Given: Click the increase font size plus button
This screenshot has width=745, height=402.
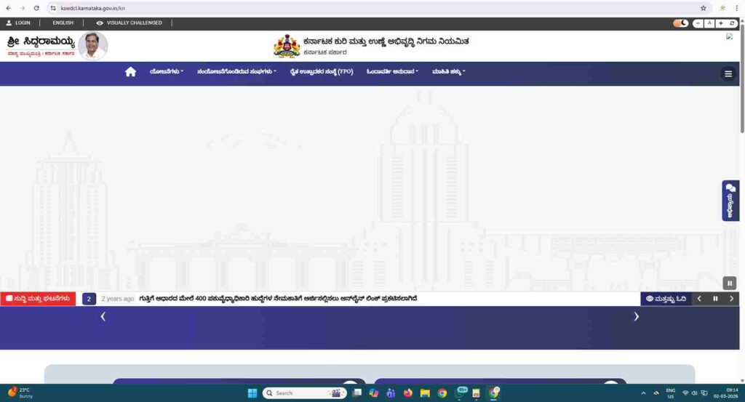Looking at the screenshot, I should (720, 23).
